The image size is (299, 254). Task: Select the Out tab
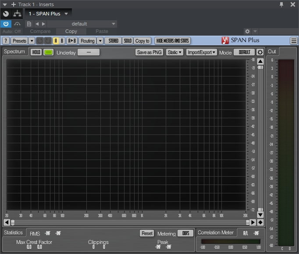click(272, 51)
